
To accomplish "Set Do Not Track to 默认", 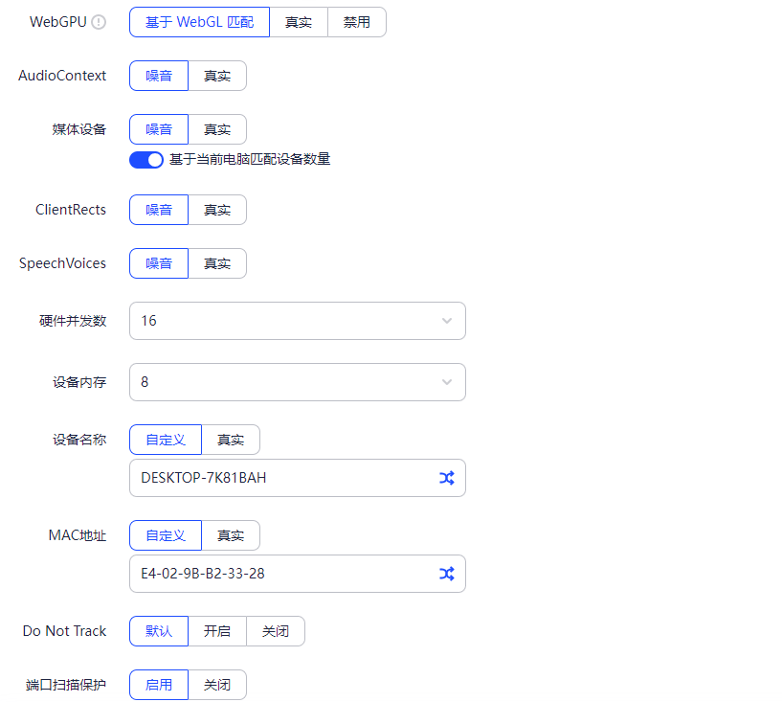I will (159, 631).
